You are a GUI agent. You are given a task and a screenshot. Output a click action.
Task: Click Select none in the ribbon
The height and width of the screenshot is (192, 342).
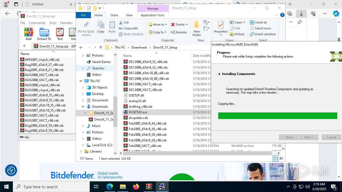coord(260,28)
